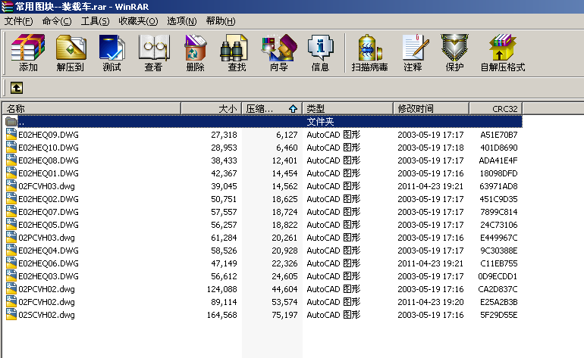Select file name E02HEQ01.DWG
Screen dimensions: 584x358
[49, 173]
